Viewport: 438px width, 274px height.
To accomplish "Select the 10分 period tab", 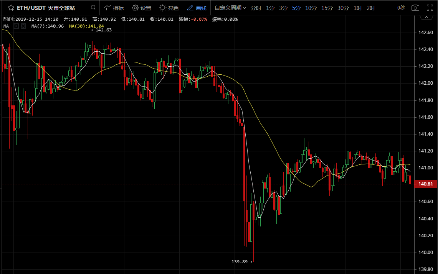I will (x=311, y=8).
